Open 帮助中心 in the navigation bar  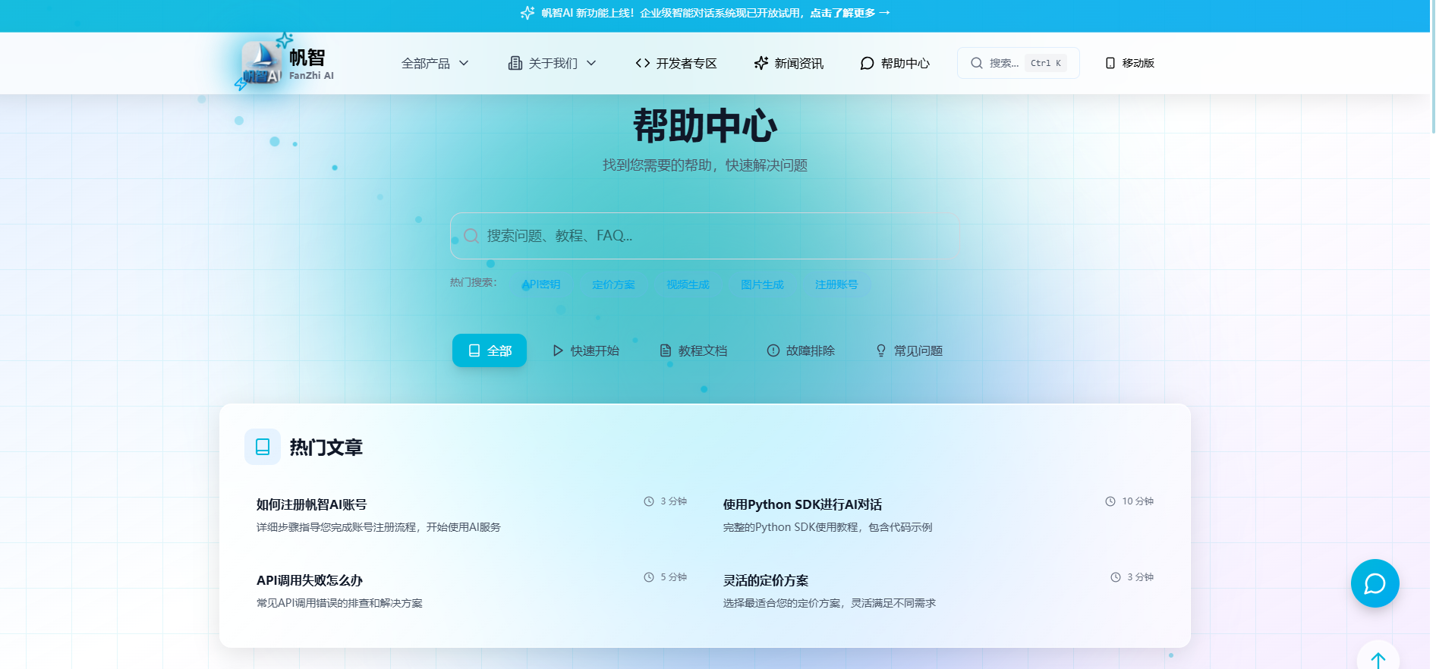[895, 63]
